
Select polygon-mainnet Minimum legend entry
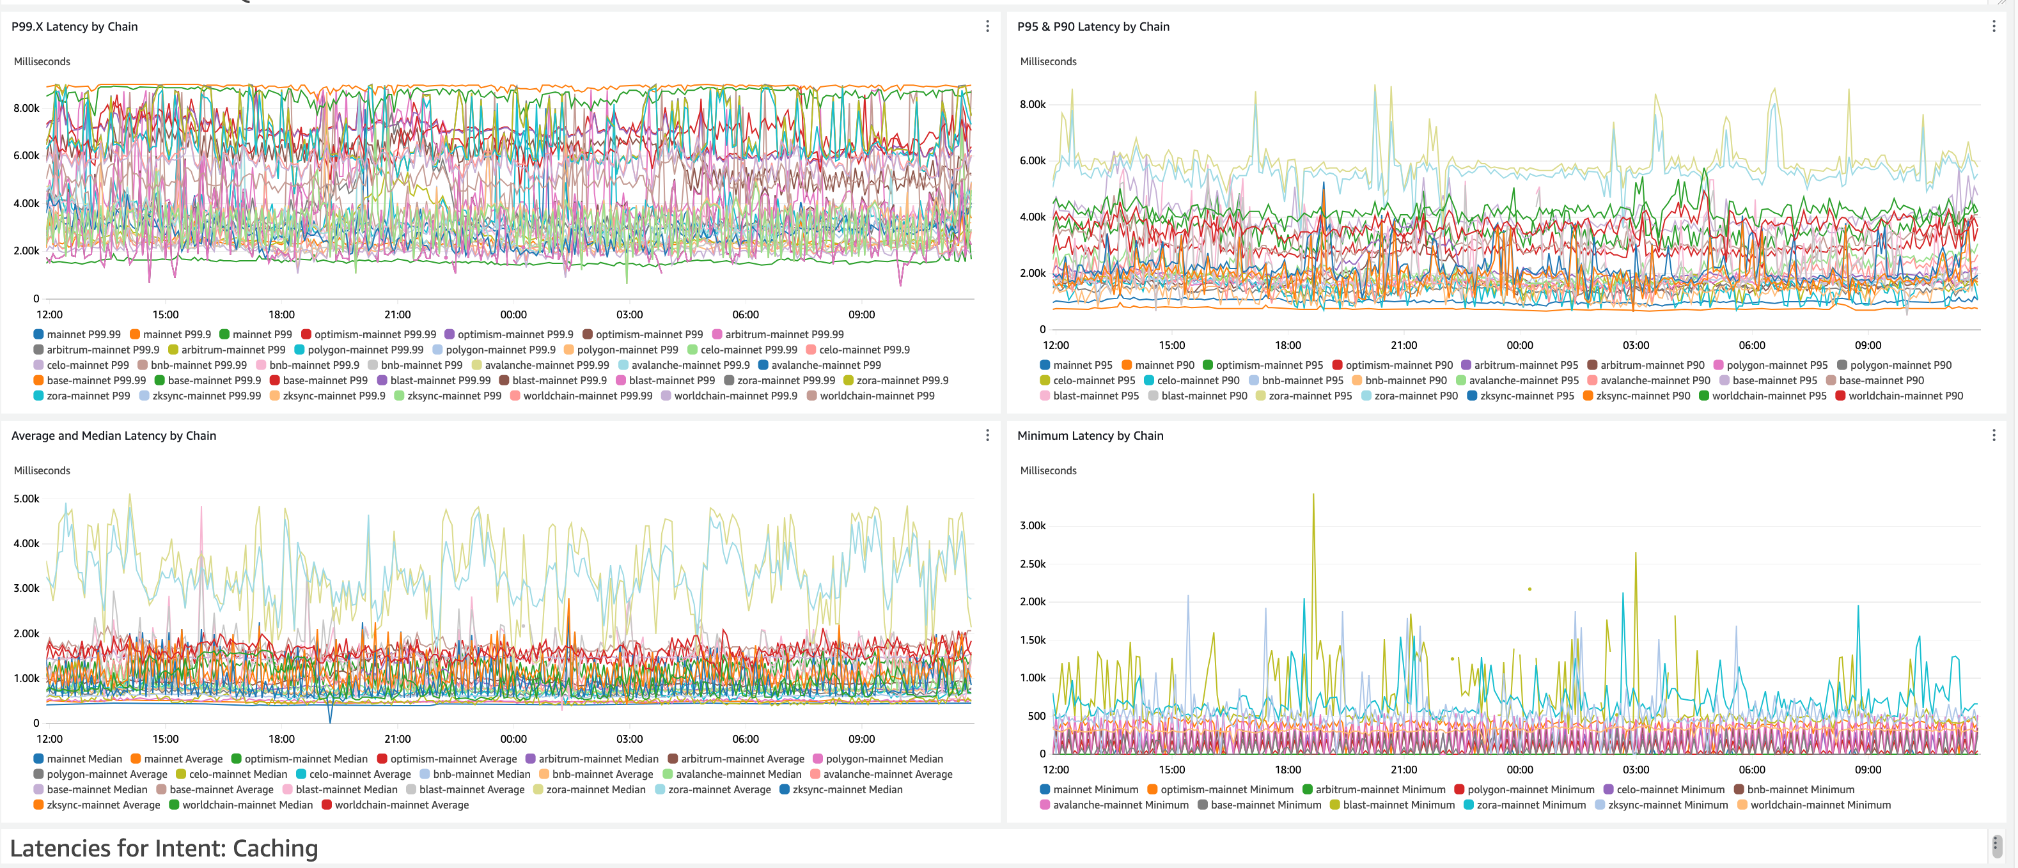(x=1524, y=789)
